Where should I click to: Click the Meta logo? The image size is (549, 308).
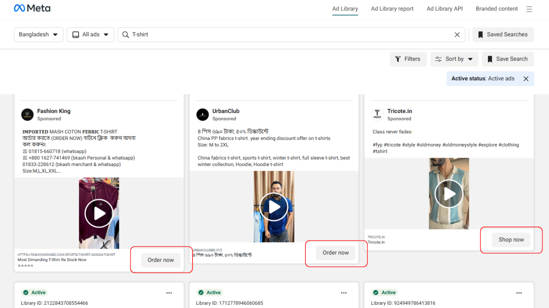32,8
